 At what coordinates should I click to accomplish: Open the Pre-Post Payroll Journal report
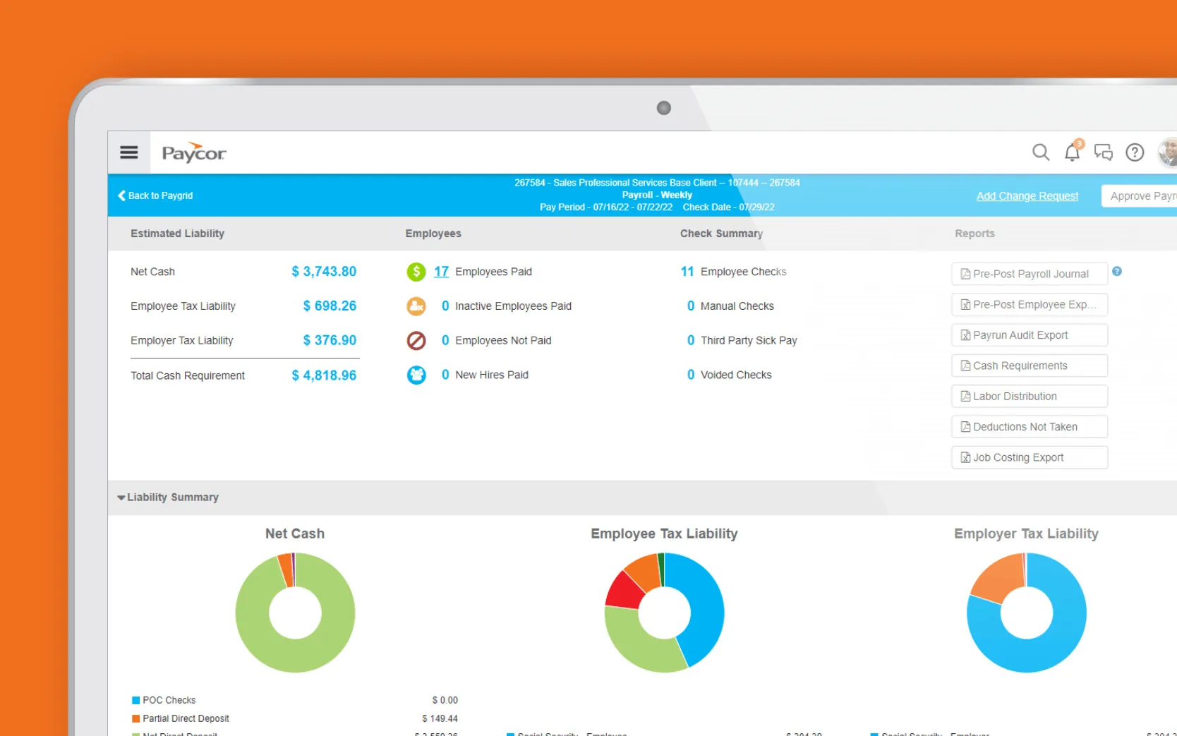1030,274
